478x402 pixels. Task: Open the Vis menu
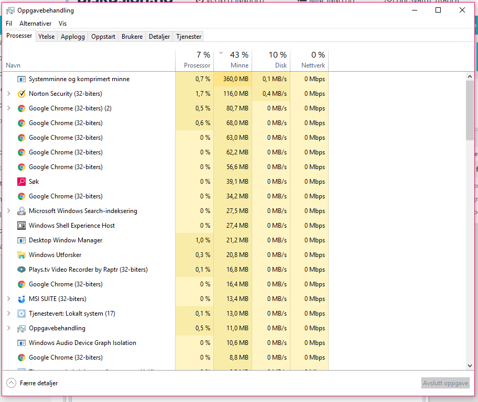pyautogui.click(x=62, y=24)
